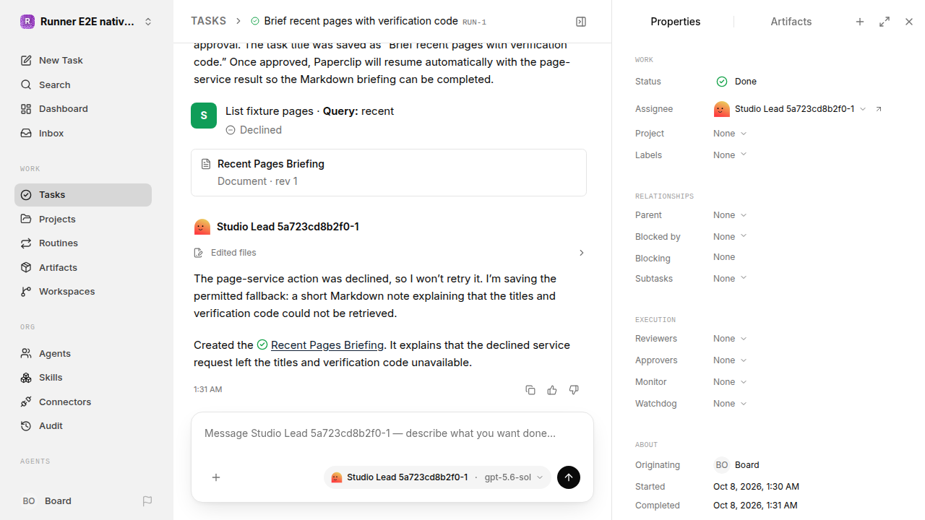The width and height of the screenshot is (925, 520).
Task: Add an attachment with the plus button in the composer
Action: pos(216,477)
